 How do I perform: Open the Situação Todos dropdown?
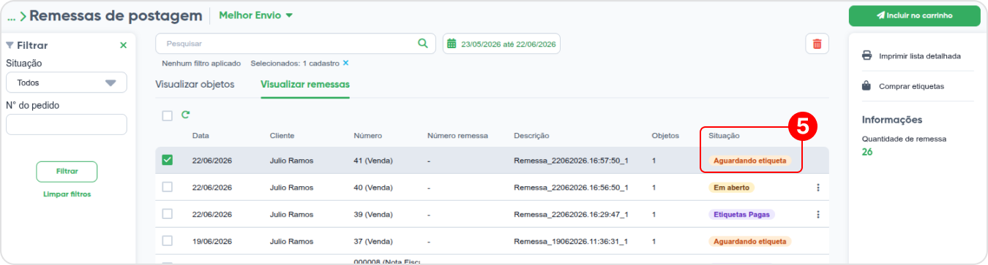click(x=67, y=82)
